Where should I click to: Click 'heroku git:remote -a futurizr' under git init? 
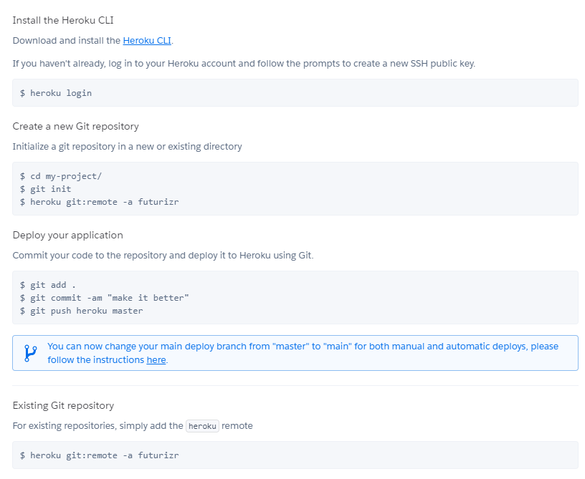click(x=100, y=202)
